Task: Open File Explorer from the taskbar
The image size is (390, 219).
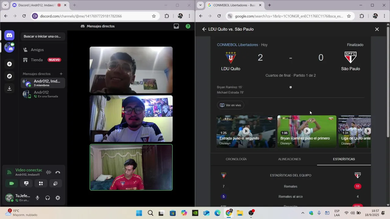Action: tap(240, 213)
